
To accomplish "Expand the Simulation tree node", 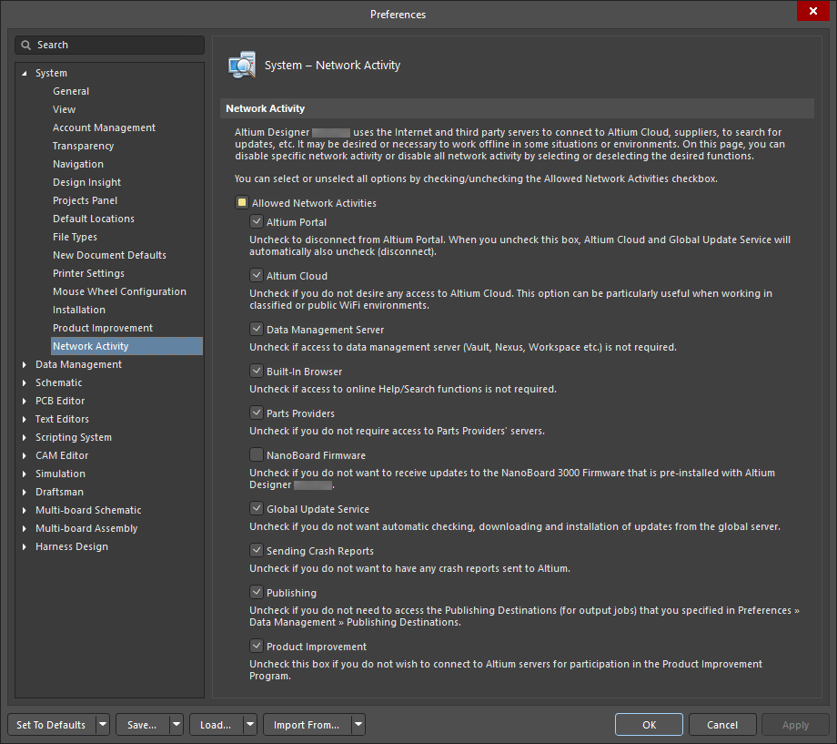I will pos(24,474).
